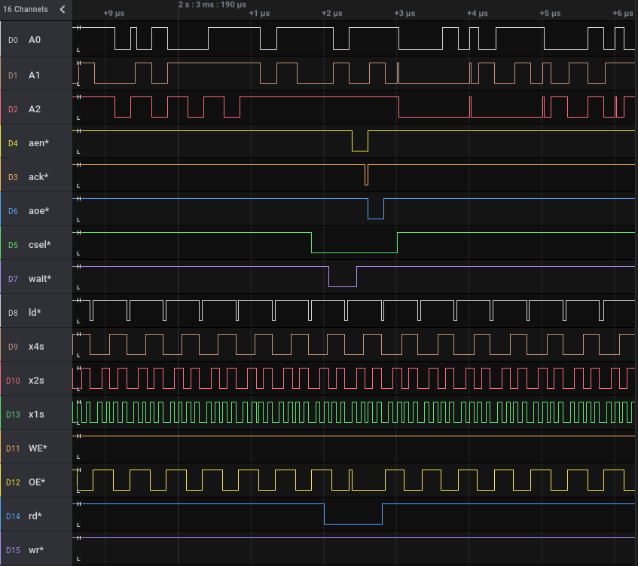Select the x4s channel name
This screenshot has height=566, width=638.
[x=36, y=347]
